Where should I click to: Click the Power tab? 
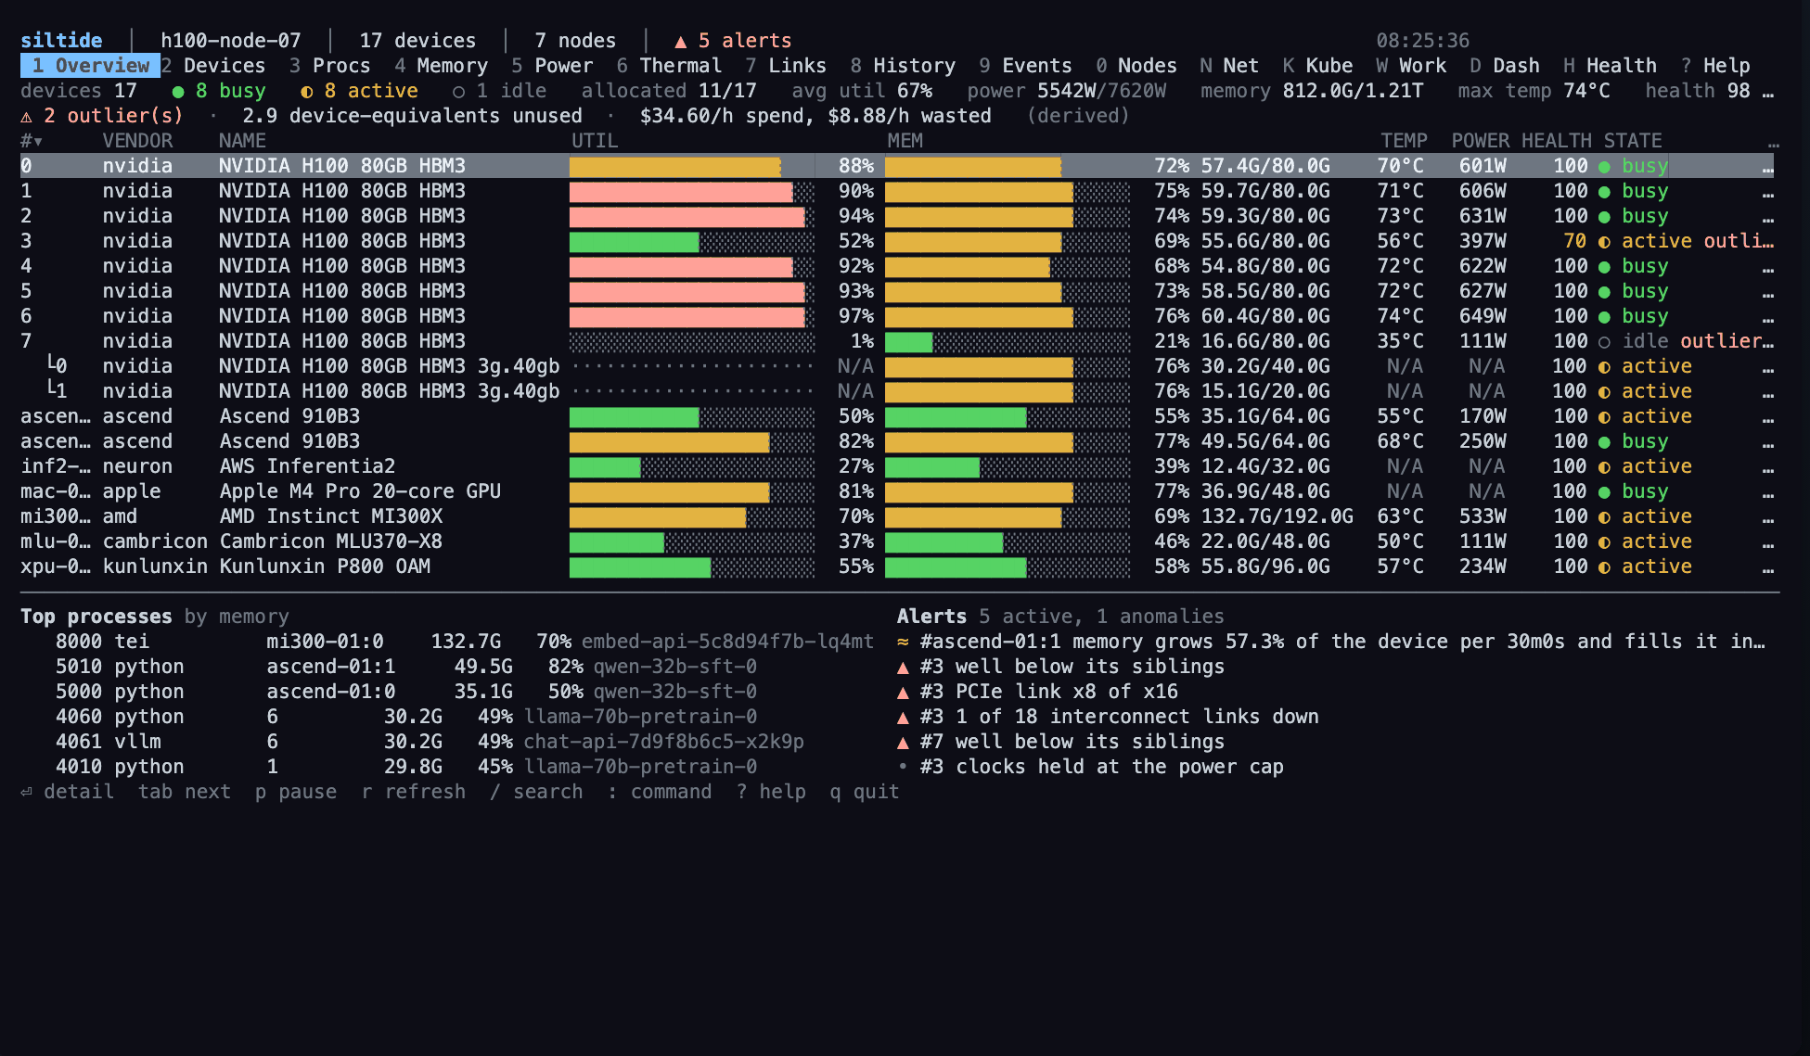(552, 66)
